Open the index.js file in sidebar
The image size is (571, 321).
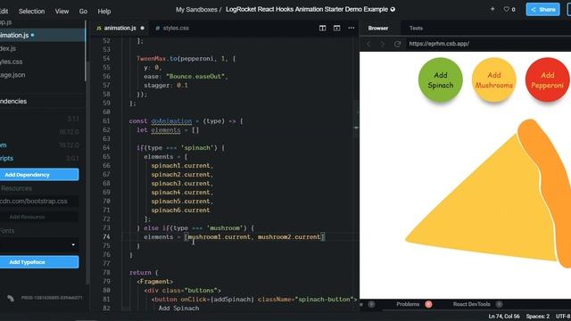(42, 48)
